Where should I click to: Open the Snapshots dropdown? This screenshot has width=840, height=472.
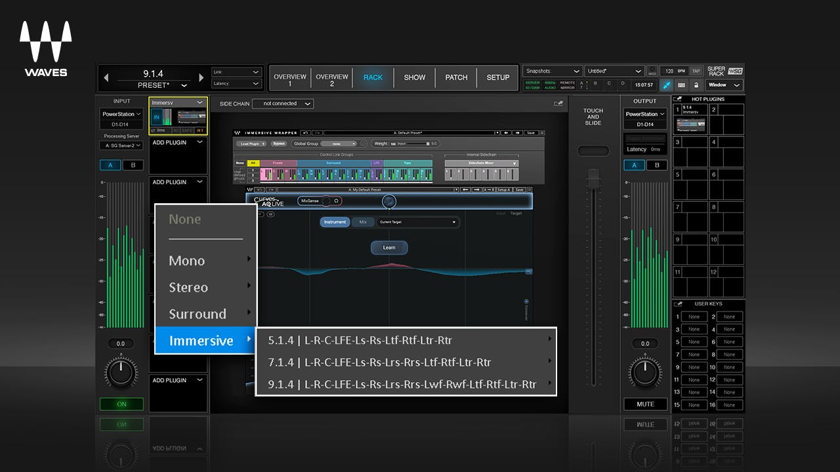tap(552, 71)
